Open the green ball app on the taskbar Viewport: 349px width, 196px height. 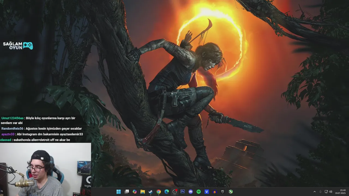tap(231, 192)
